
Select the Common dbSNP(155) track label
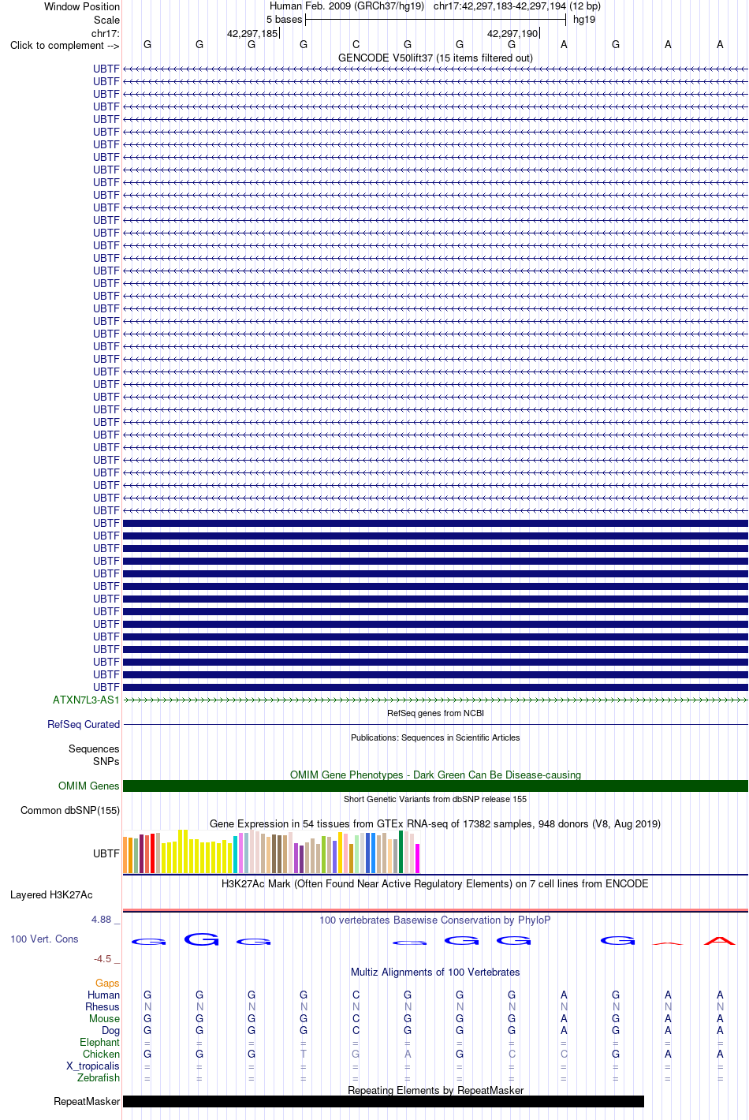[x=70, y=810]
